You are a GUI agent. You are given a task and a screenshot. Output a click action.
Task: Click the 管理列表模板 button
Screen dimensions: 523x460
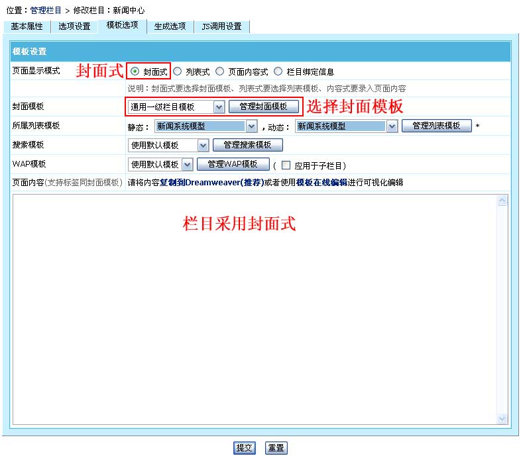coord(436,126)
